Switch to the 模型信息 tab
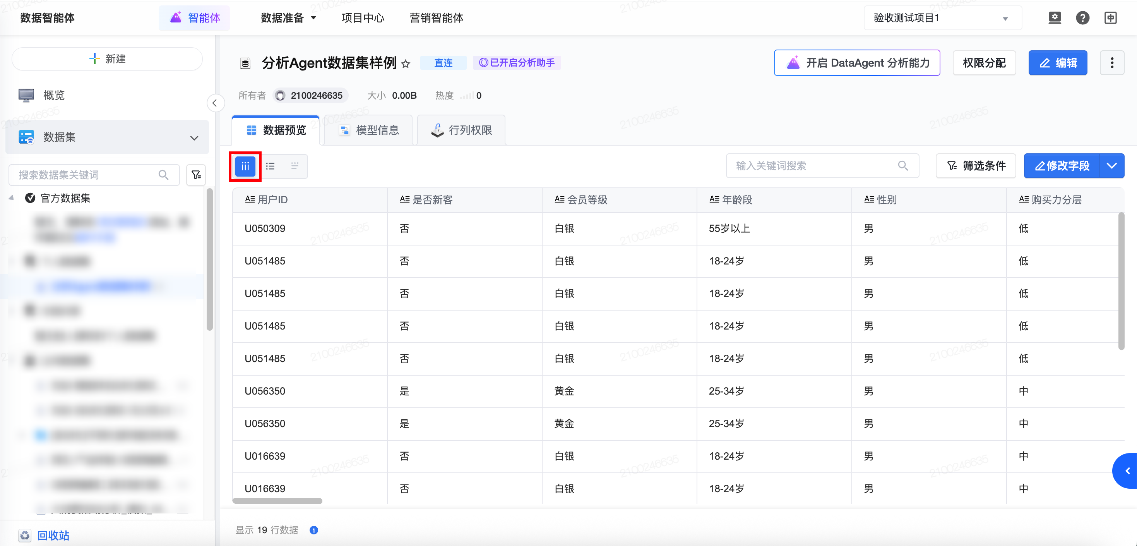Screen dimensions: 1137x546 [369, 130]
